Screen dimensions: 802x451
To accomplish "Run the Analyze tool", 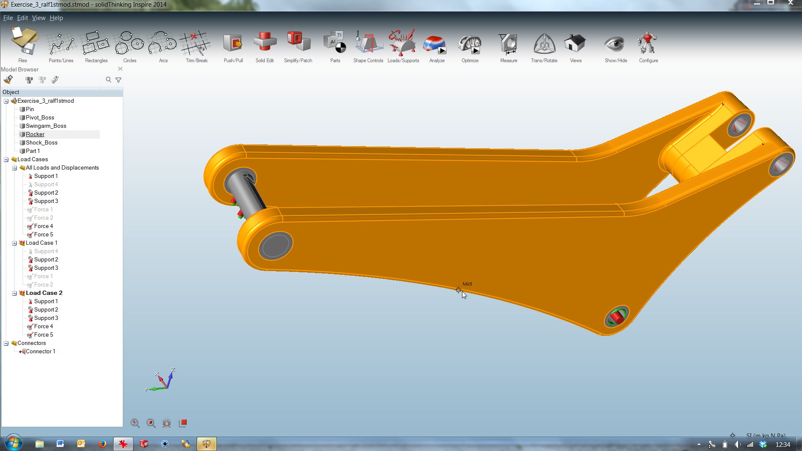I will pos(435,43).
